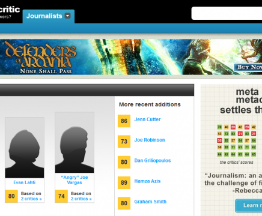This screenshot has height=216, width=262.
Task: Expand the Journalists dropdown arrow
Action: coord(68,16)
